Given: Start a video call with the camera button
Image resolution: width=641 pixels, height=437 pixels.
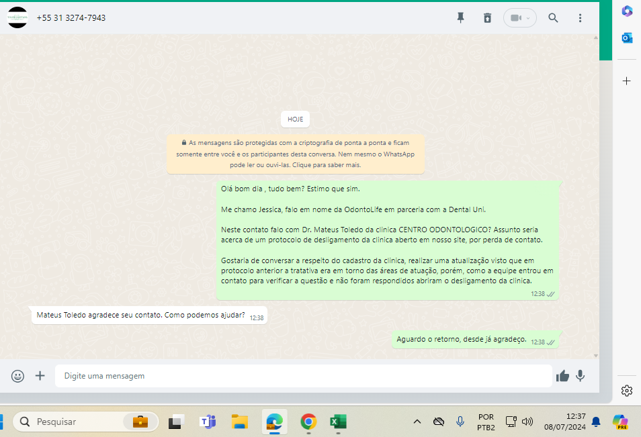Looking at the screenshot, I should pyautogui.click(x=520, y=18).
